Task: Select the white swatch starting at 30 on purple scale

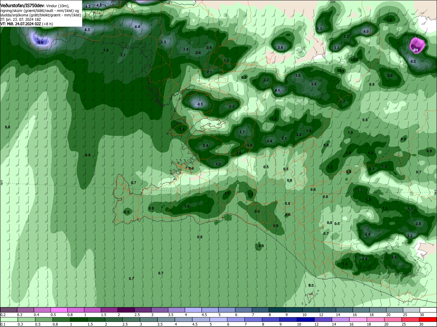Action: (x=427, y=310)
